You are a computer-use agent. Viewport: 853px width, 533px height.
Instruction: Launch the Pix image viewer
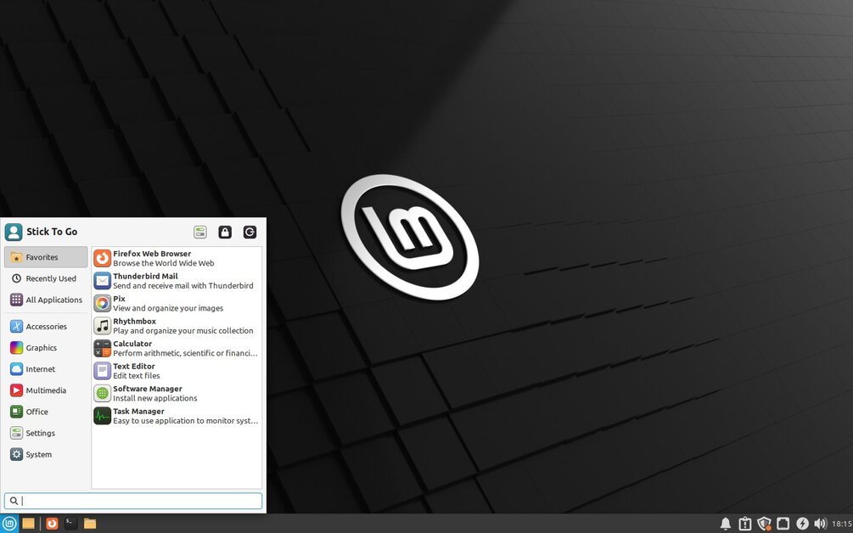coord(177,303)
